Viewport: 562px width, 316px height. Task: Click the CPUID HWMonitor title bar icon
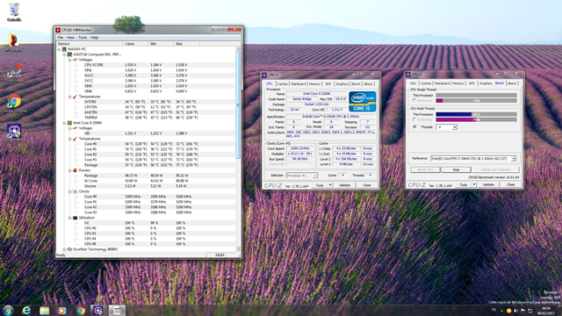click(58, 30)
